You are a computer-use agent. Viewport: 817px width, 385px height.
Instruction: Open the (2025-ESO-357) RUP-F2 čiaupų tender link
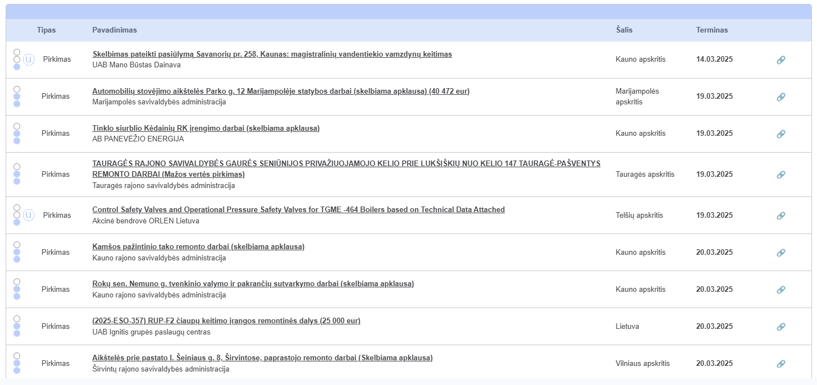coord(226,321)
